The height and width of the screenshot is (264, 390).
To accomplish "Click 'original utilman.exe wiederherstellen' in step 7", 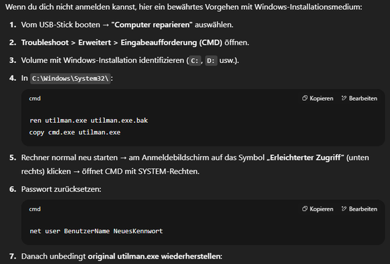I will click(155, 256).
